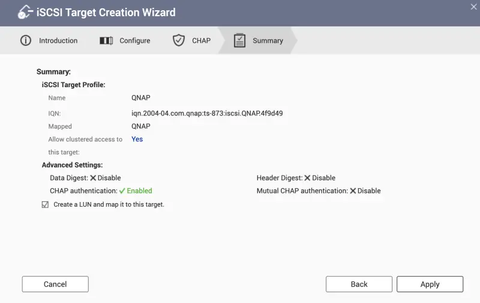Click the iSCSI wizard logo icon
Screen dimensions: 480x303
coord(25,12)
